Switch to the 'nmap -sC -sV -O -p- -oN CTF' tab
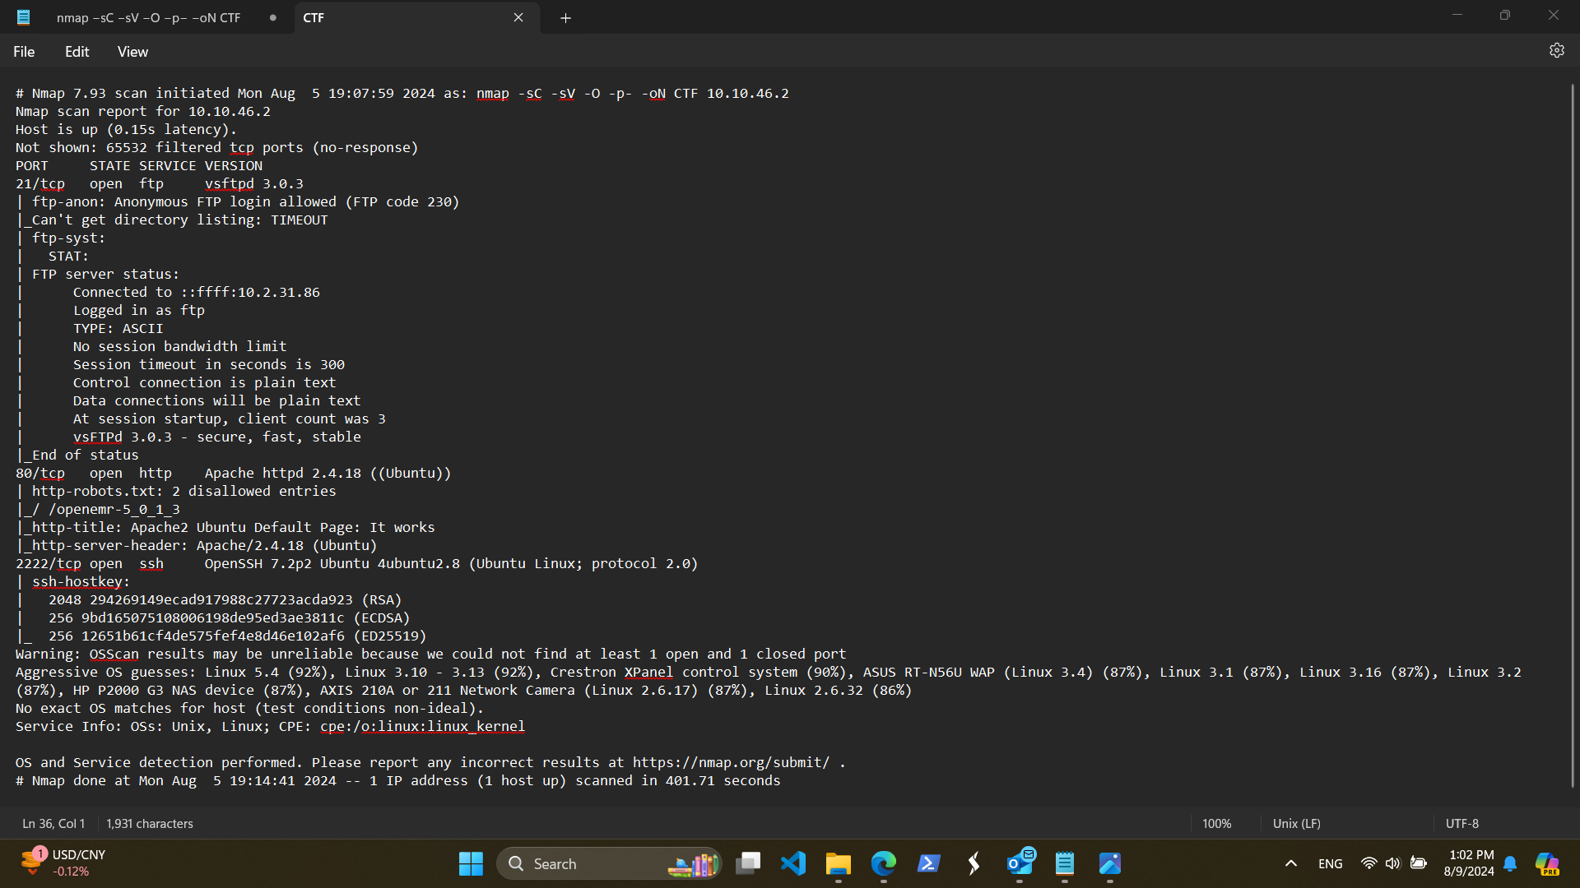Screen dimensions: 1580x888 point(148,17)
